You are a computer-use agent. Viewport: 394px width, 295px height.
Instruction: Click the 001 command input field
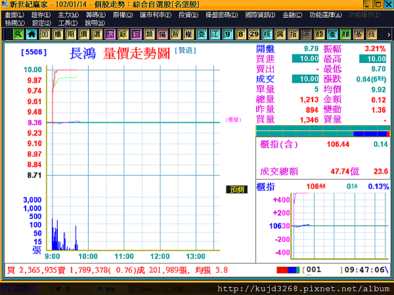[x=322, y=270]
